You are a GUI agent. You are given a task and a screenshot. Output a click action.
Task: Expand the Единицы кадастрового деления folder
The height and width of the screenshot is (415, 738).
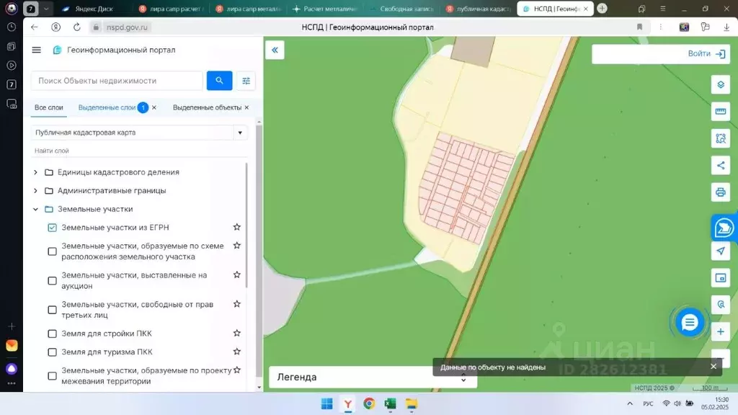pyautogui.click(x=35, y=172)
